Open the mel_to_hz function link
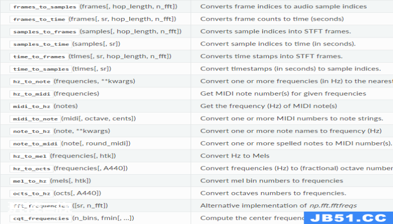393x224 pixels. 30,181
